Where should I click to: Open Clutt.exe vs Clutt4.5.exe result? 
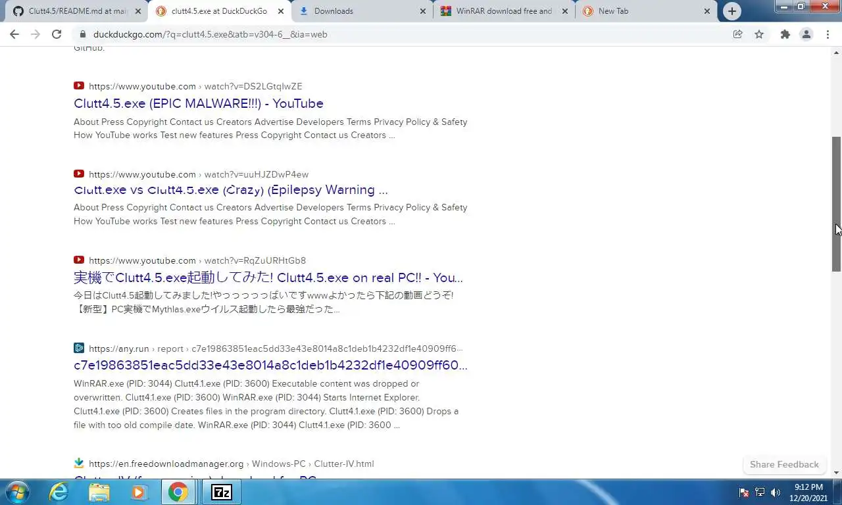click(x=231, y=190)
